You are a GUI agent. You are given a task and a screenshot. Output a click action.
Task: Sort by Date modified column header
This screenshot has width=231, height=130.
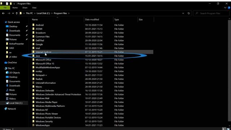[x=92, y=19]
